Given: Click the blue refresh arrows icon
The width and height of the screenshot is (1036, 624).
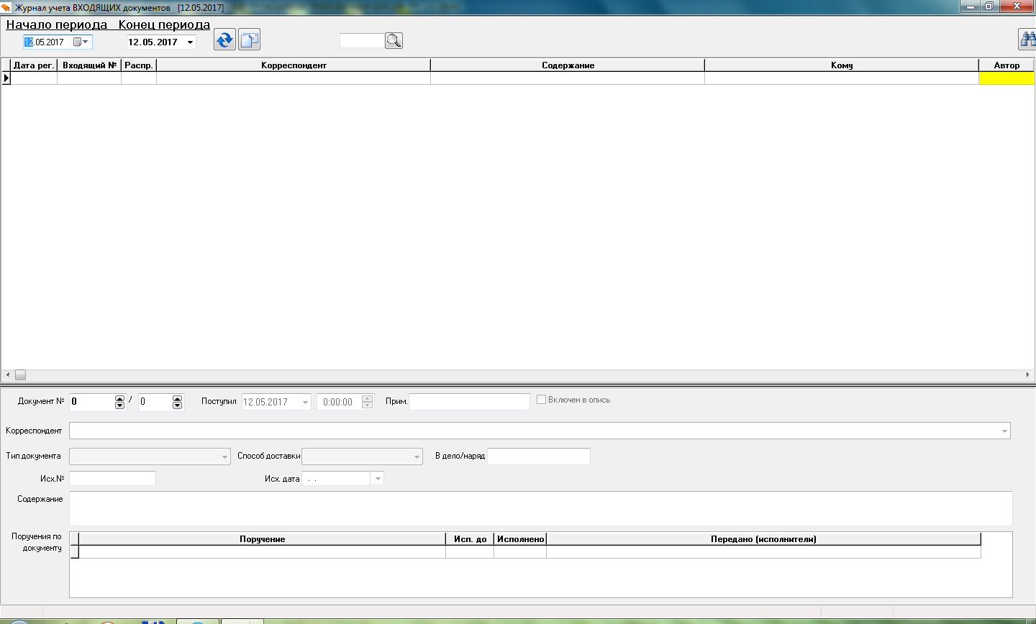Looking at the screenshot, I should [x=225, y=40].
